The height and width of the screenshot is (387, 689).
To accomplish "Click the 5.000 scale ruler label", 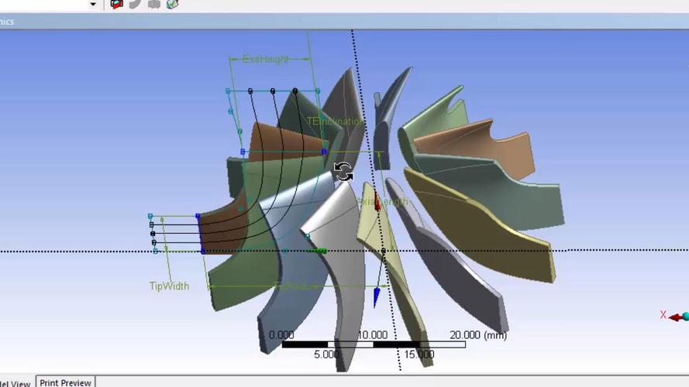I will click(x=326, y=354).
